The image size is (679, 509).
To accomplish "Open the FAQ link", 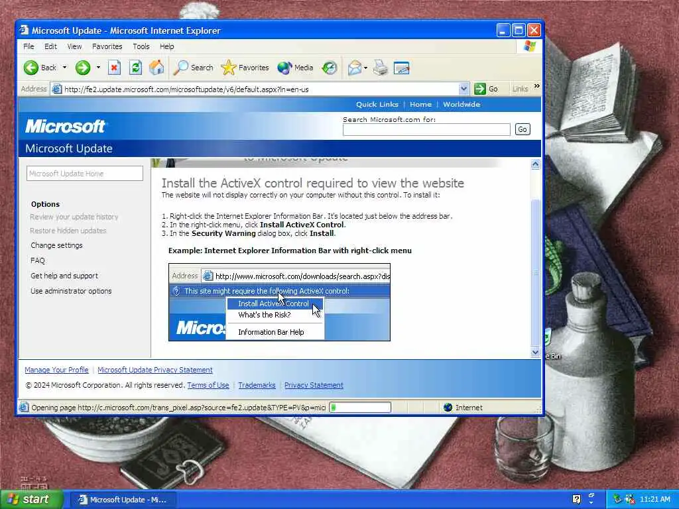I will [x=38, y=260].
